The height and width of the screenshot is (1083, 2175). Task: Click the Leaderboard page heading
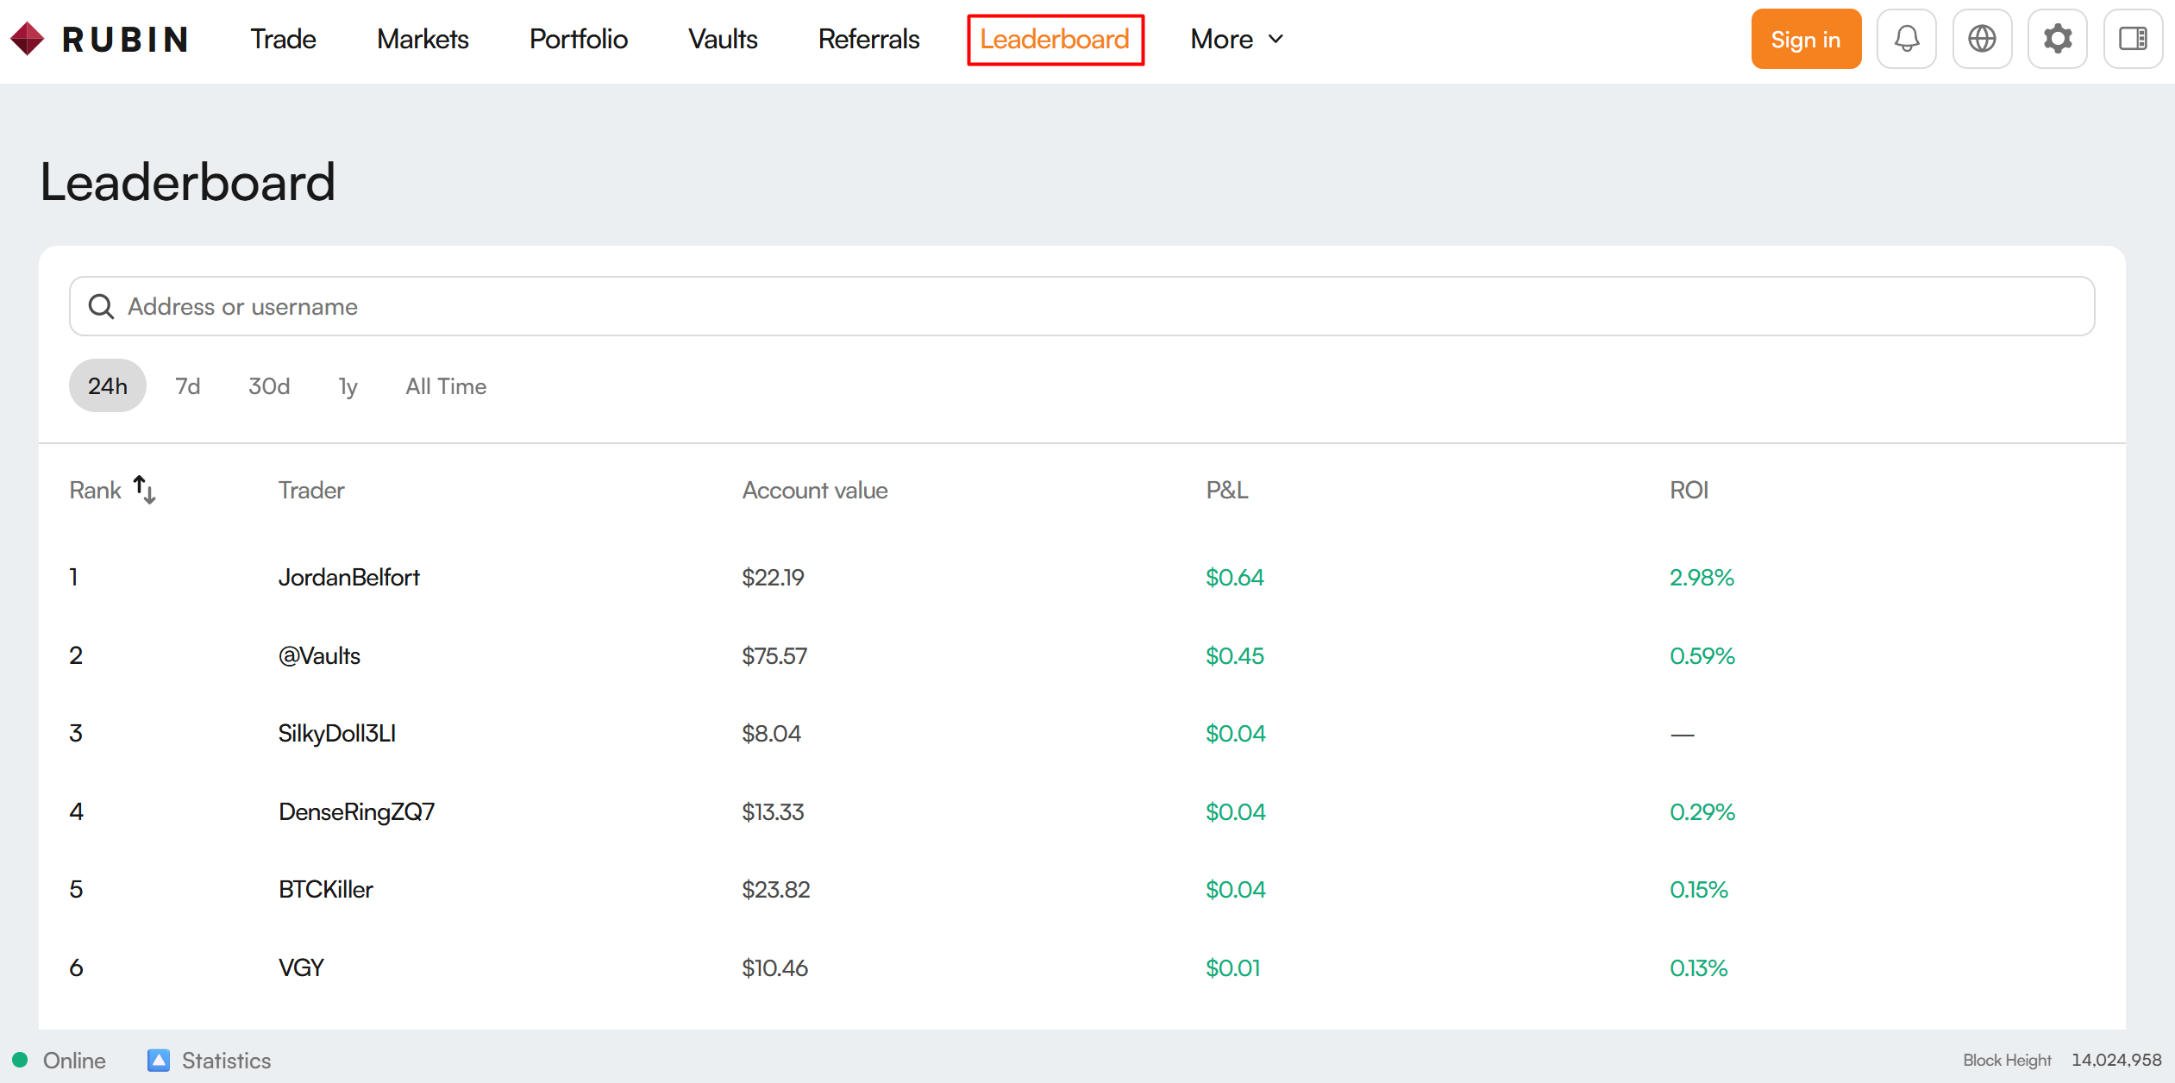pyautogui.click(x=187, y=182)
